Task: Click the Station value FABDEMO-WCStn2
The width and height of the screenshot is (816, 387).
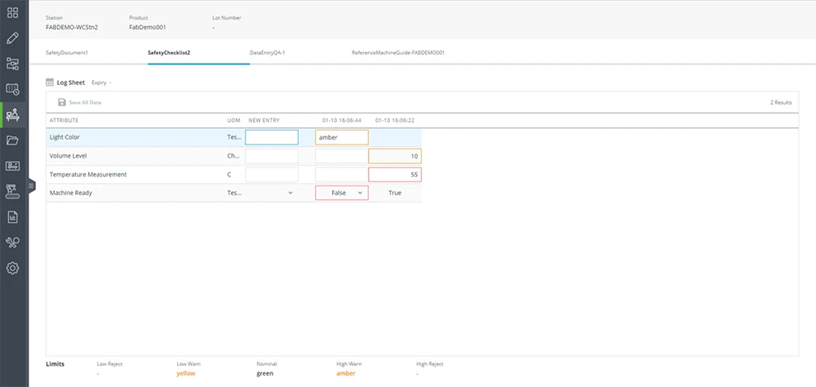Action: tap(72, 27)
